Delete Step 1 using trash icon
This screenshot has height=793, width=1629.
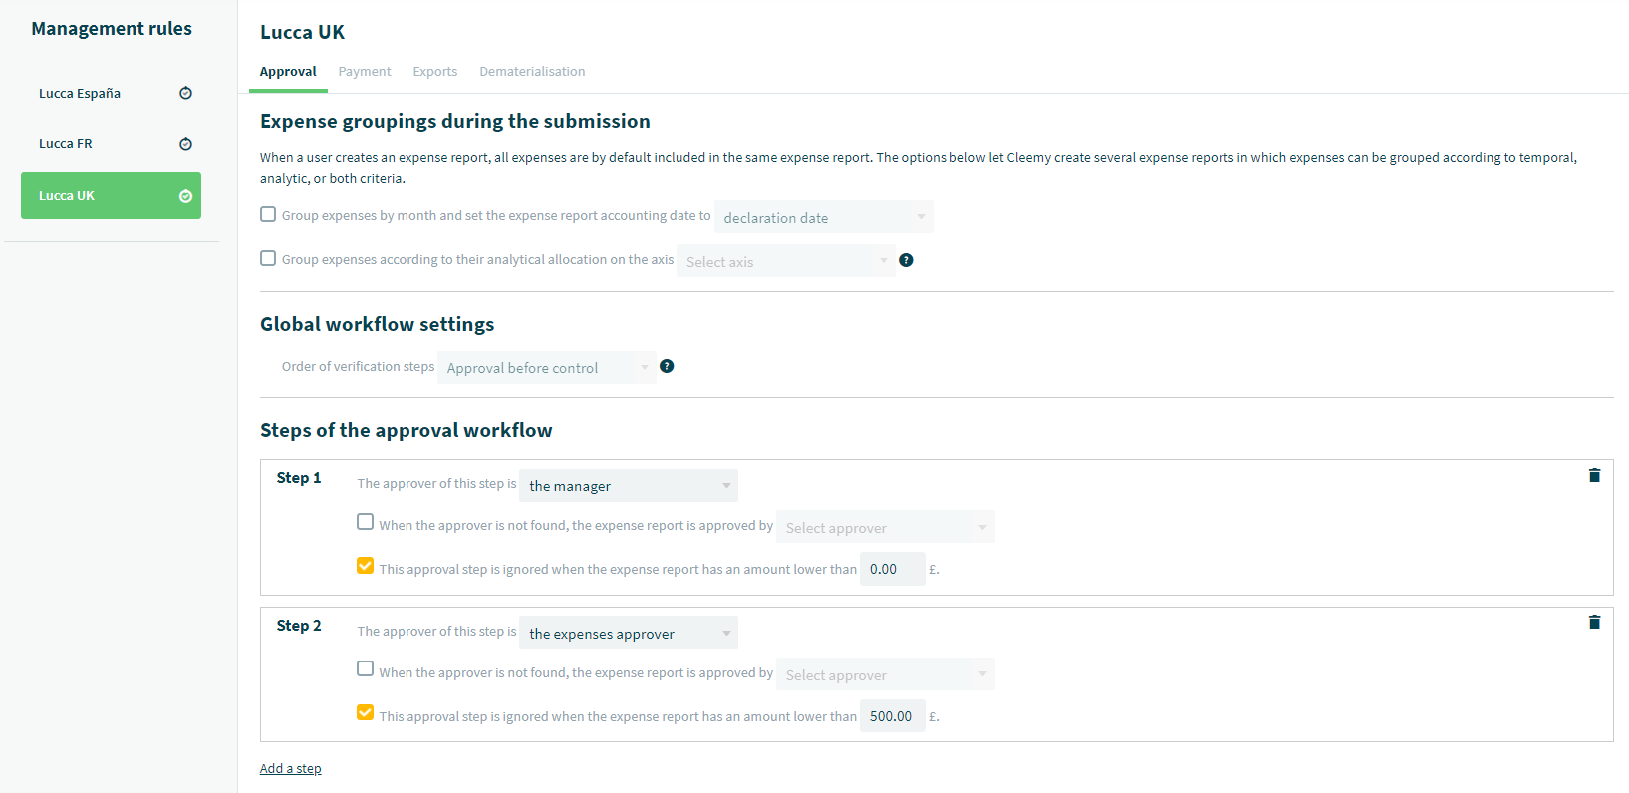[1594, 475]
